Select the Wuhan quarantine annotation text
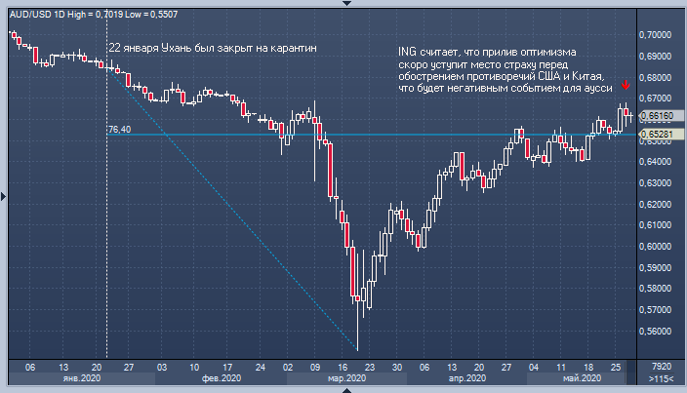 pos(212,48)
